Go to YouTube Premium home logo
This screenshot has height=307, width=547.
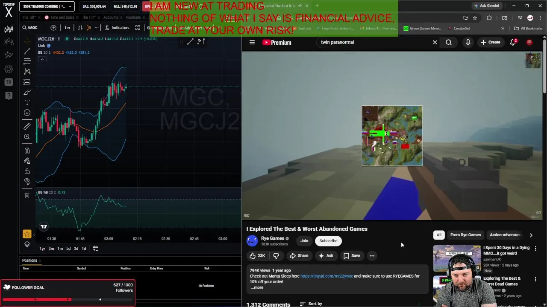(277, 42)
